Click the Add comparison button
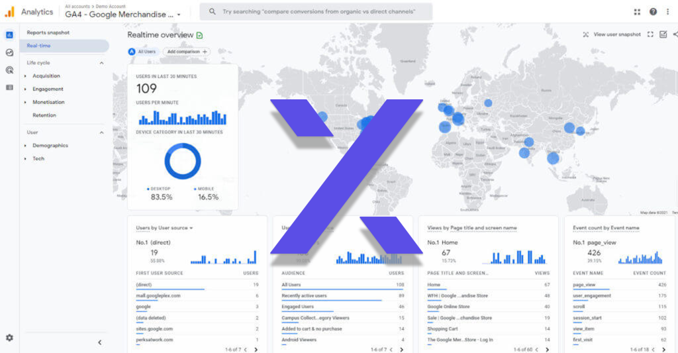678x353 pixels. tap(186, 52)
